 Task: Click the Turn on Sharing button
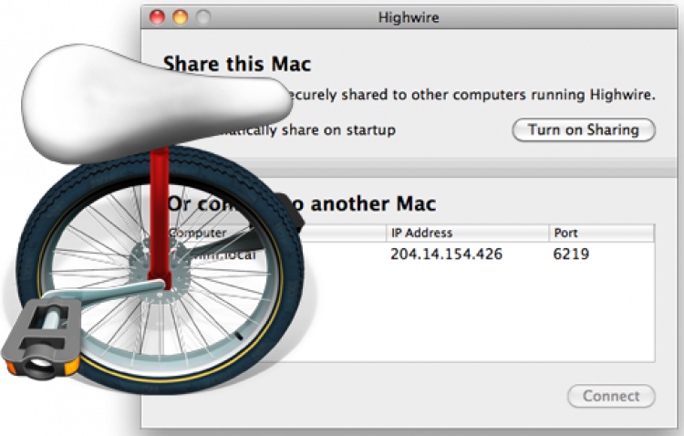(x=584, y=130)
